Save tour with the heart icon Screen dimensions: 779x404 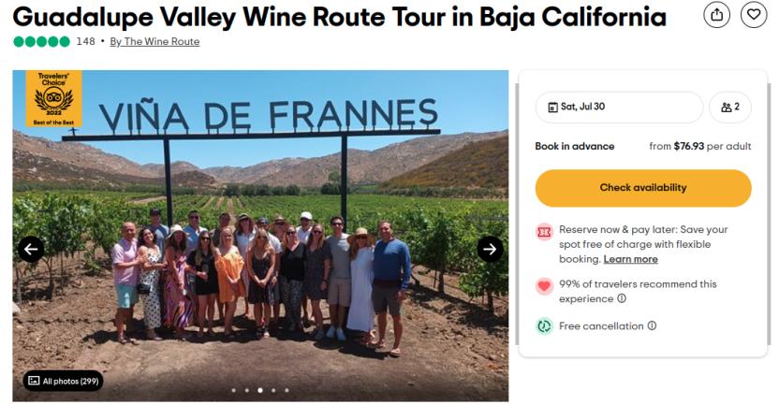click(754, 15)
